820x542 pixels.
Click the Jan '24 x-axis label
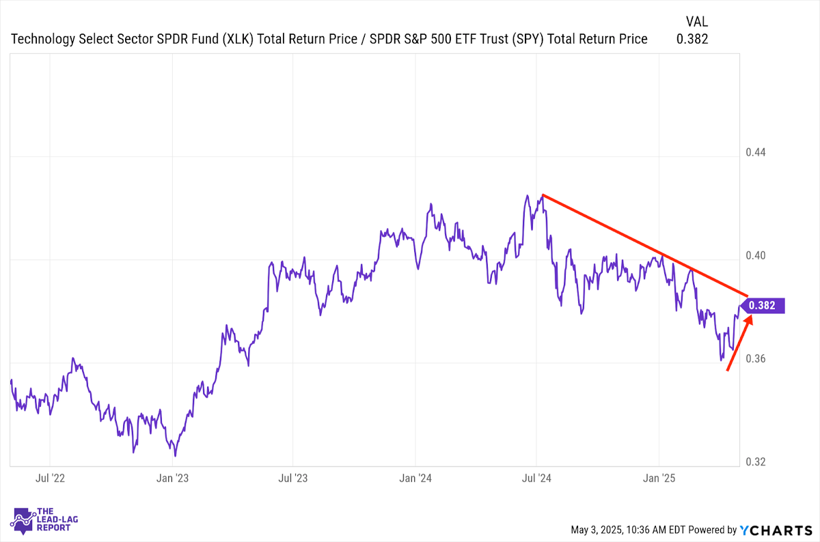click(x=415, y=479)
